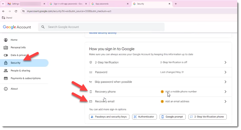Click warning icon beside mobile phone number
Image resolution: width=241 pixels, height=130 pixels.
tap(162, 92)
